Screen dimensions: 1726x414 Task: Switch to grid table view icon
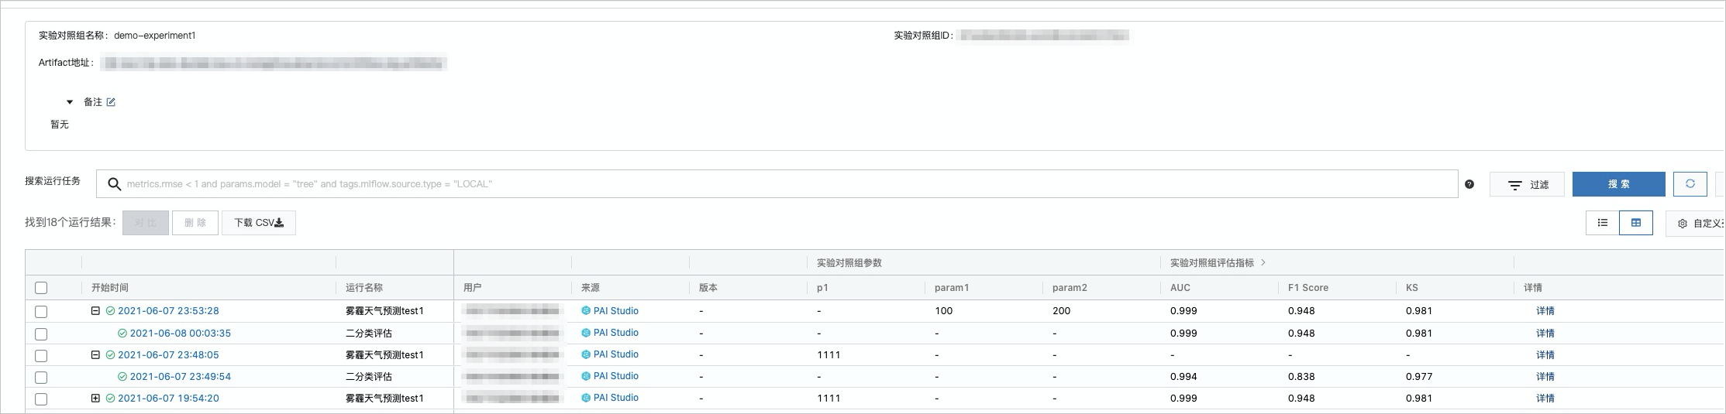[x=1636, y=223]
